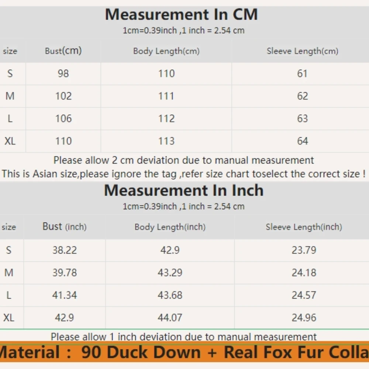Image resolution: width=369 pixels, height=369 pixels.
Task: Click body length value 43.29 for size M
Action: (x=170, y=273)
